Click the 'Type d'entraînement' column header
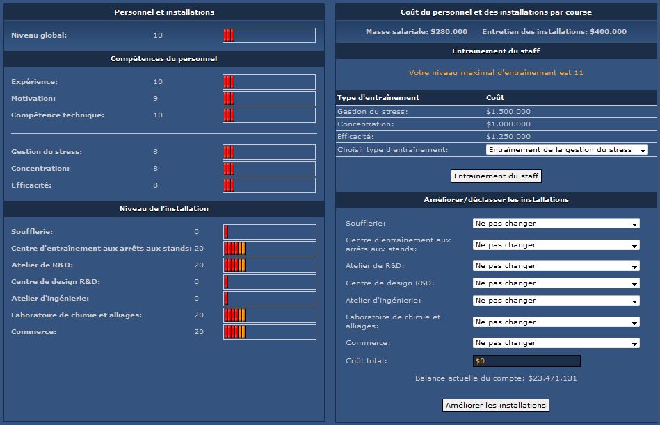Screen dimensions: 660x425 pyautogui.click(x=378, y=97)
